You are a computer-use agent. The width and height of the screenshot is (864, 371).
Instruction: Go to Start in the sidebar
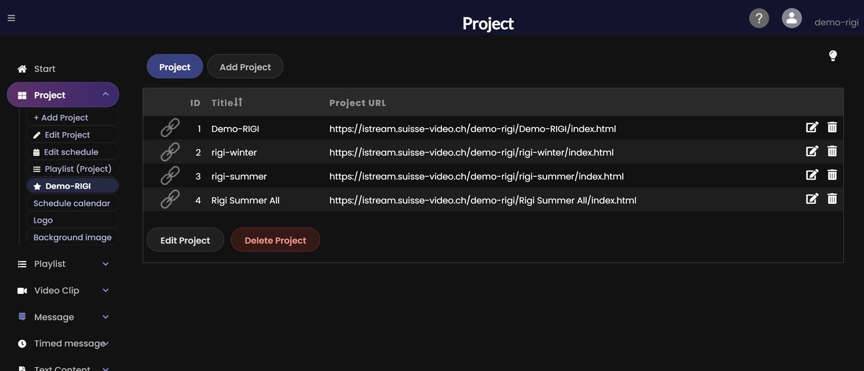(x=45, y=68)
